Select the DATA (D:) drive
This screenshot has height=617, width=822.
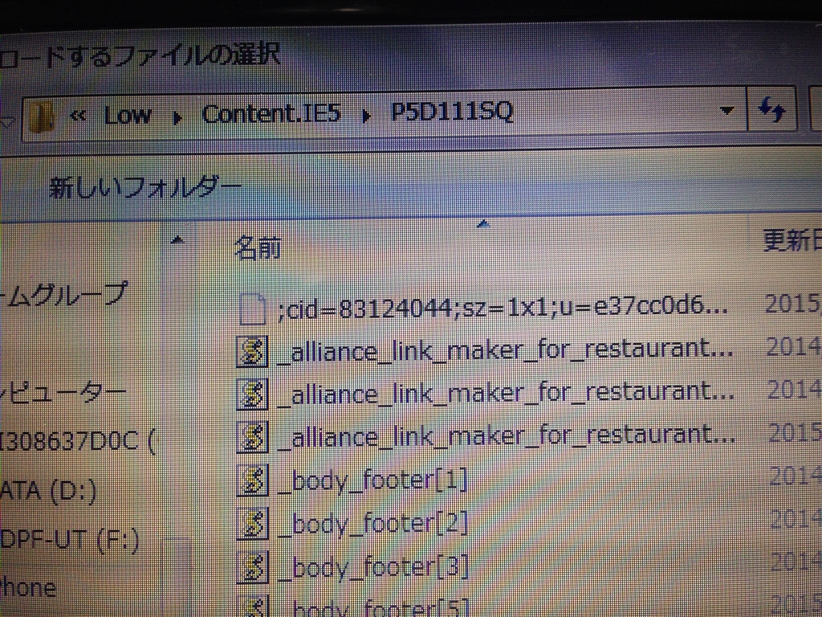(x=48, y=492)
